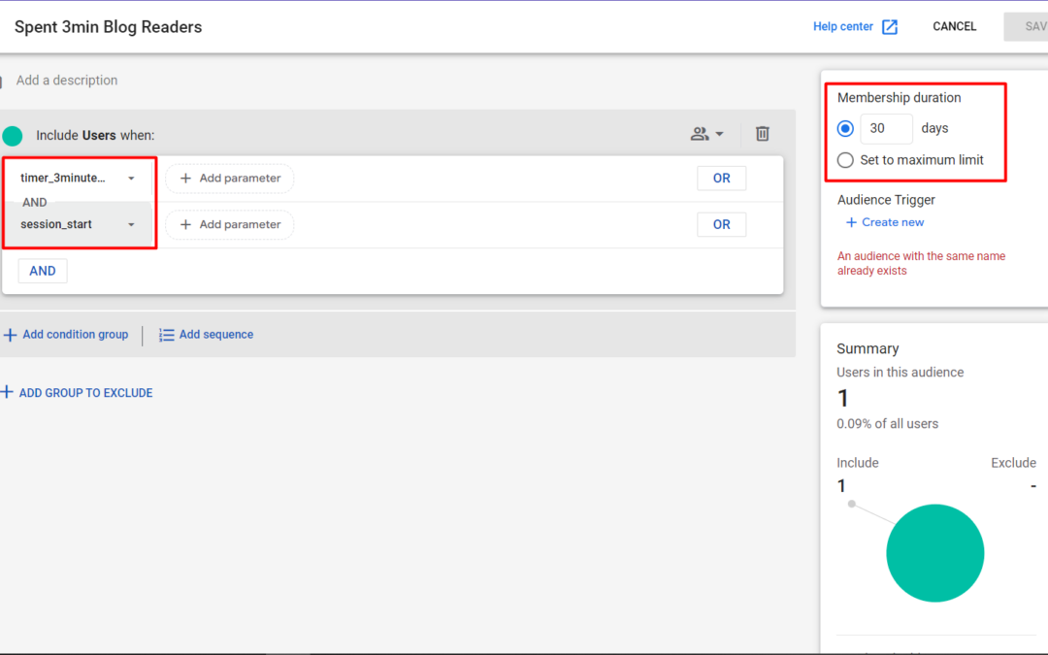The width and height of the screenshot is (1048, 655).
Task: Click the plus icon for Add Group to Exclude
Action: (8, 393)
